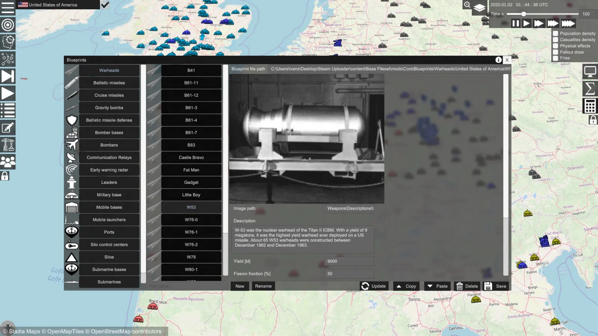Click the Copy button with up arrow
The width and height of the screenshot is (598, 336).
(x=406, y=286)
